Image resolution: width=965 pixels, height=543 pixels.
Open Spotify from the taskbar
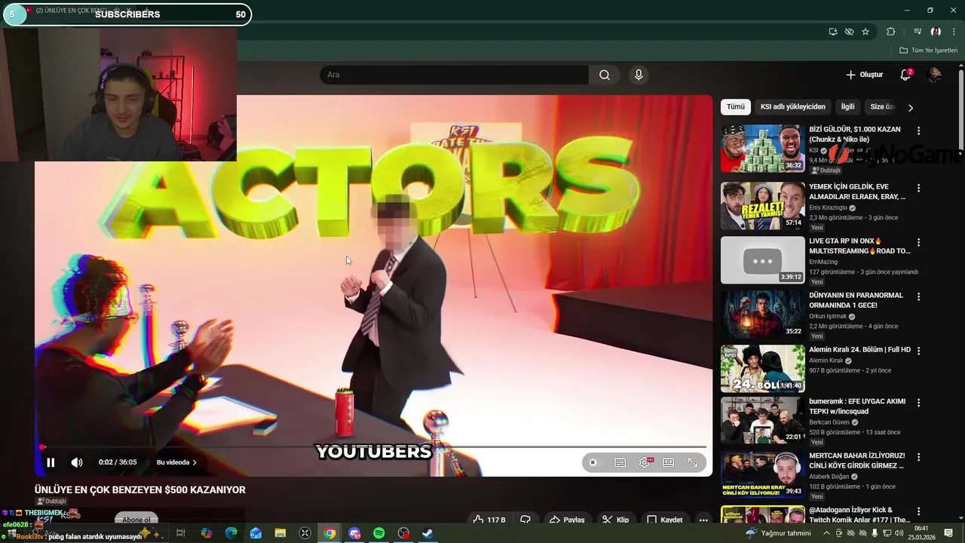pyautogui.click(x=378, y=533)
